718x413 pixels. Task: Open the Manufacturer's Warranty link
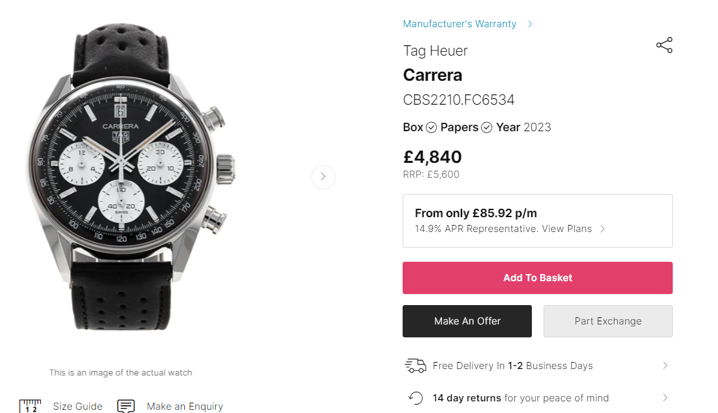(x=459, y=24)
